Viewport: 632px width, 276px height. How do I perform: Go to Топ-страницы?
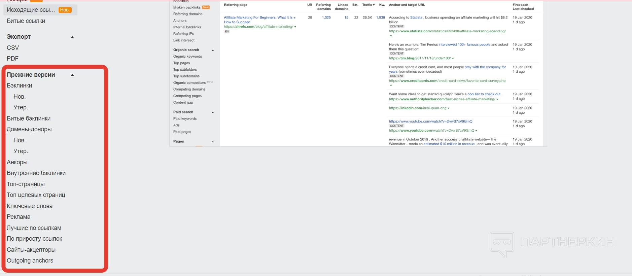click(26, 184)
